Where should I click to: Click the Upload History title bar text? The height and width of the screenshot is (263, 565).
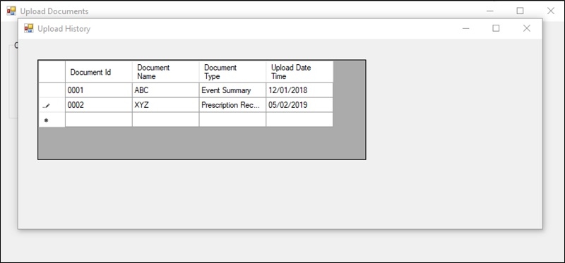pyautogui.click(x=64, y=29)
